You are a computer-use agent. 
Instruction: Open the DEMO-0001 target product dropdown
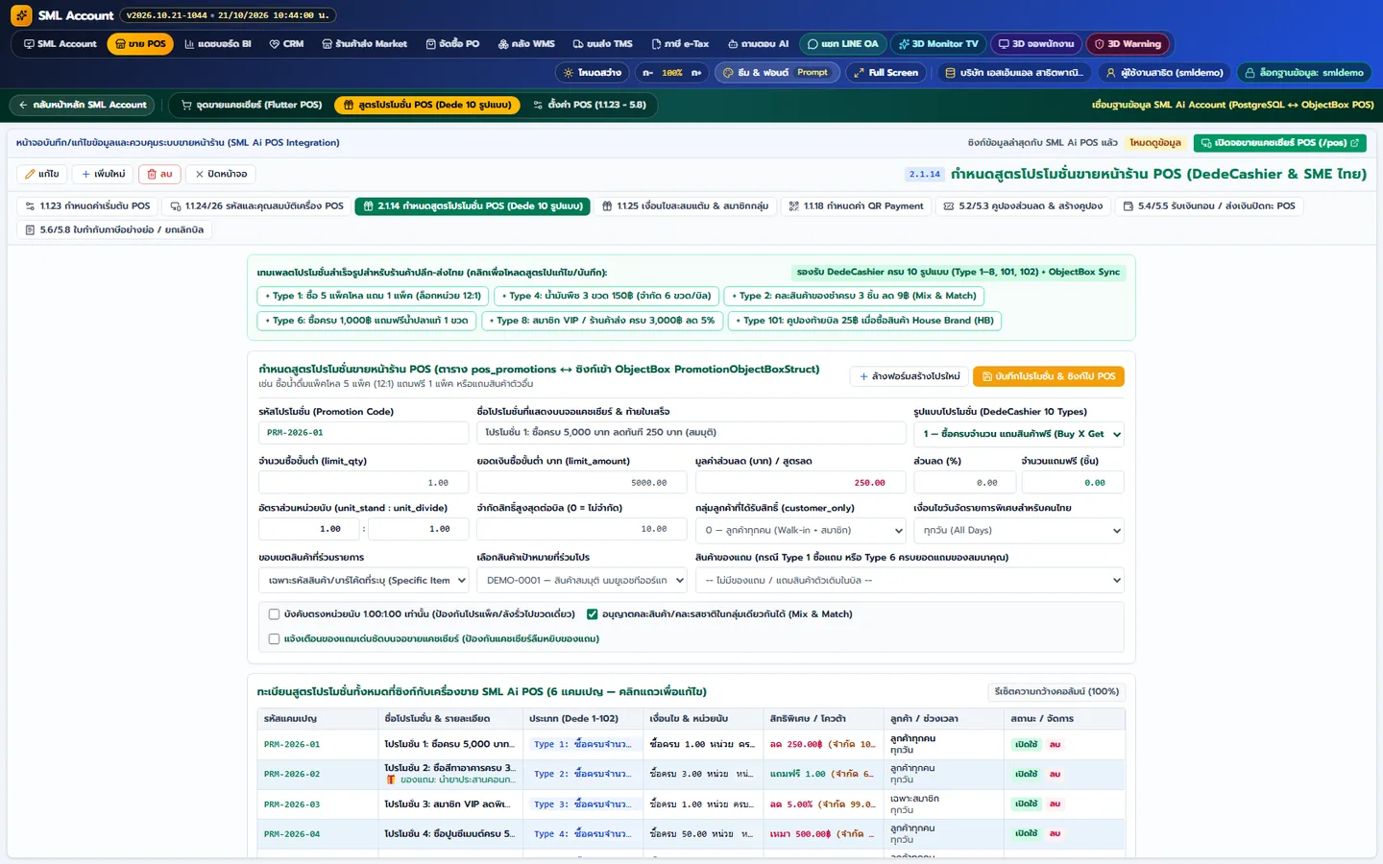click(x=582, y=580)
